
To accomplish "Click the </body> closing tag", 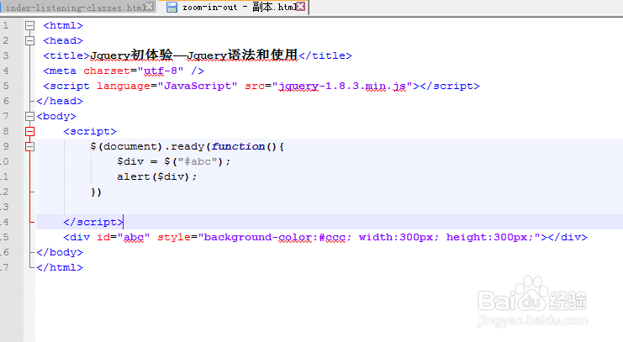I will click(60, 252).
